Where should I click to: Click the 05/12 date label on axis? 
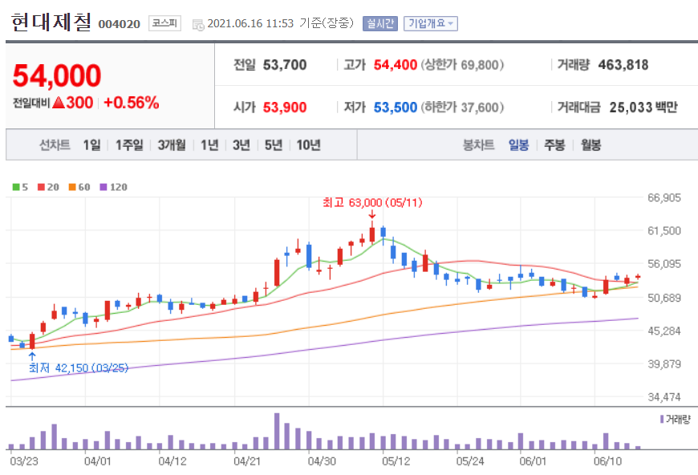click(x=396, y=461)
